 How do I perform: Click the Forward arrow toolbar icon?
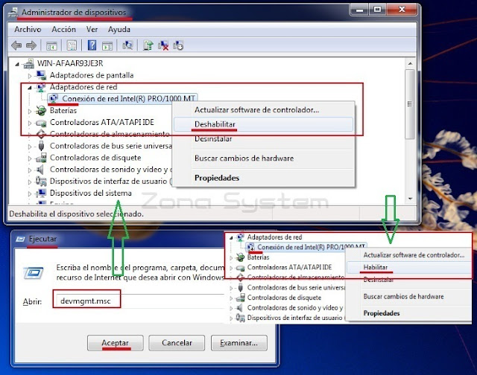pos(31,45)
